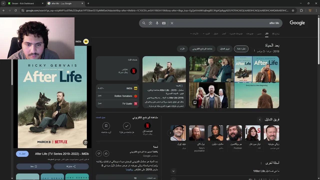This screenshot has width=320, height=180.
Task: Expand the More (المزيد) dropdown in search tabs
Action: click(206, 33)
